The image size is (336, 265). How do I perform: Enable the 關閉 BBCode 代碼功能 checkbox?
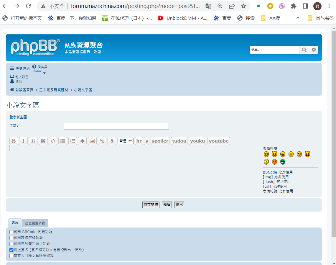point(11,232)
